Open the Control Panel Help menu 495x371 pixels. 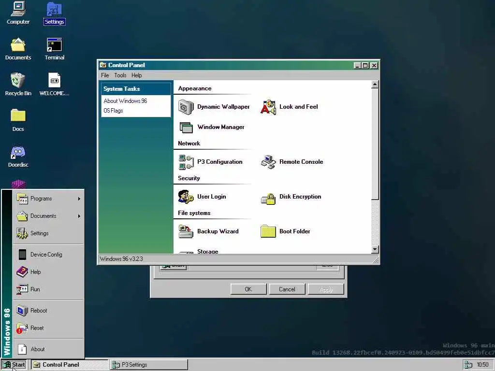click(x=137, y=75)
